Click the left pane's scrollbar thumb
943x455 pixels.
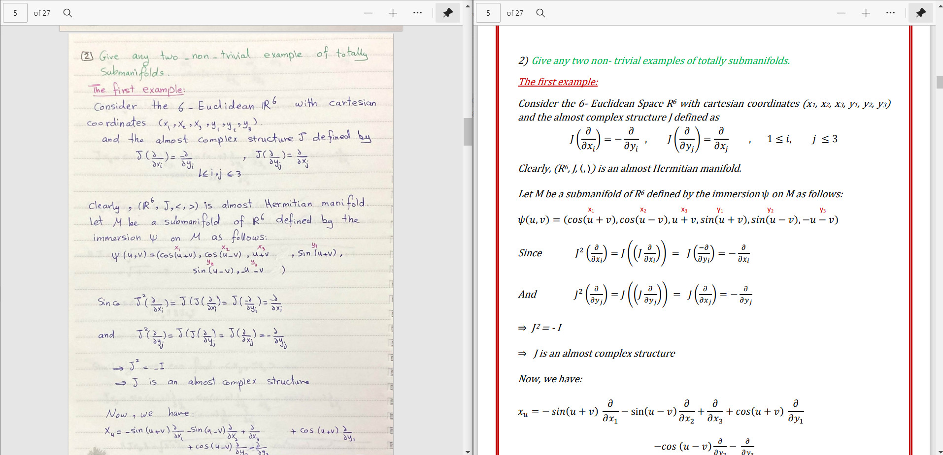click(x=468, y=131)
